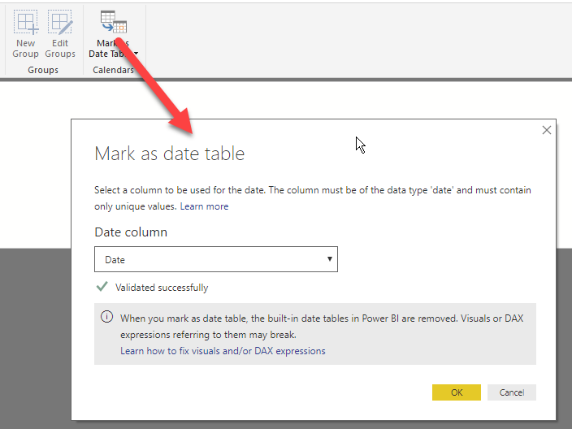Expand the Mark as Date Table dropdown arrow
The width and height of the screenshot is (572, 429).
136,54
